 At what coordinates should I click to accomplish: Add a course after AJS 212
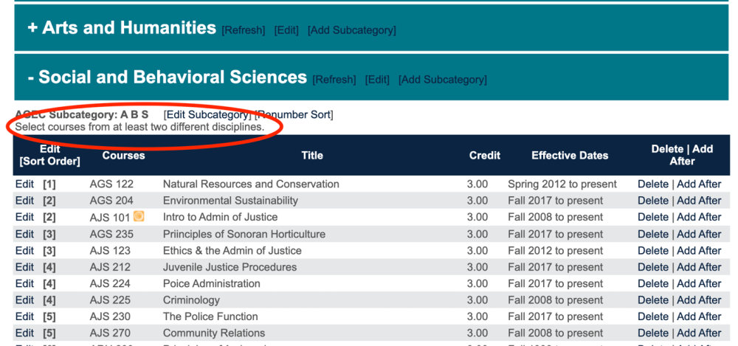coord(699,267)
